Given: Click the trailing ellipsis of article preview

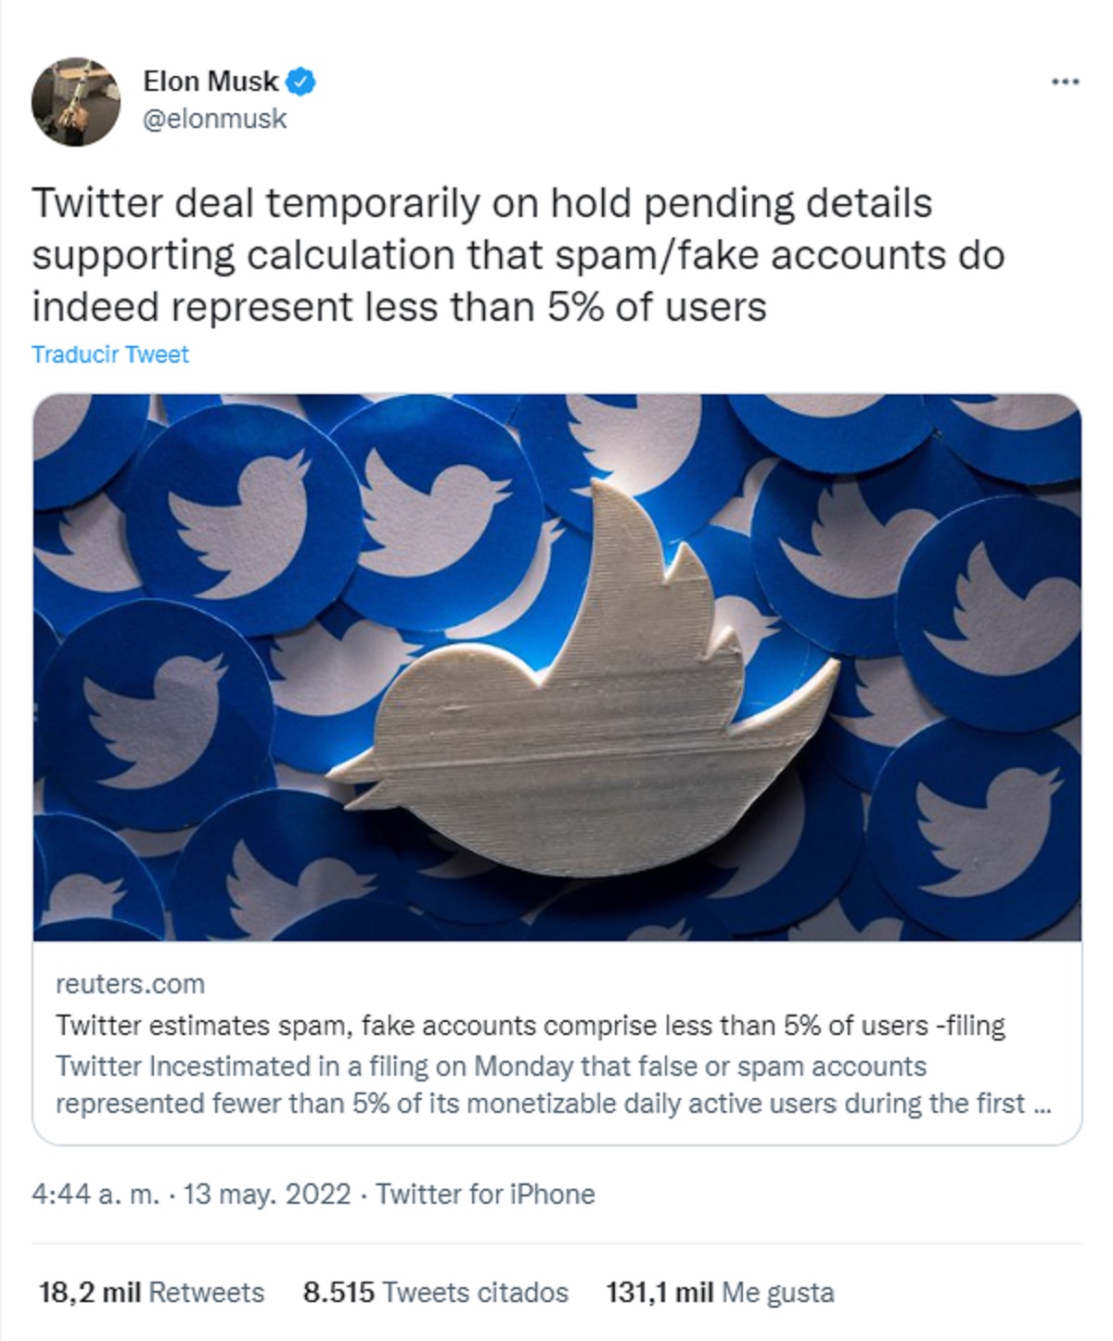Looking at the screenshot, I should tap(1042, 1104).
